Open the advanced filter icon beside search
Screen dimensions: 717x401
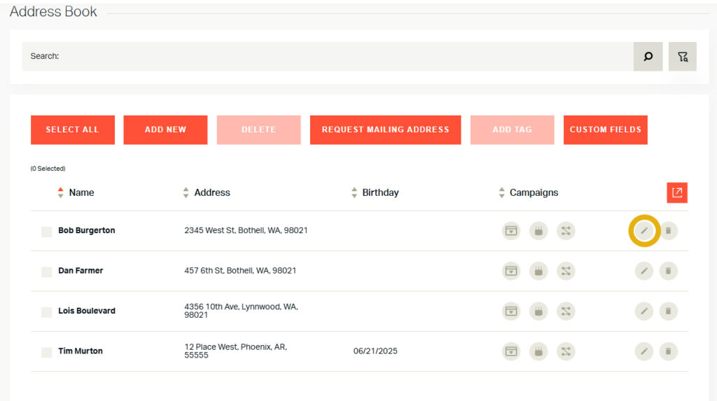coord(682,57)
